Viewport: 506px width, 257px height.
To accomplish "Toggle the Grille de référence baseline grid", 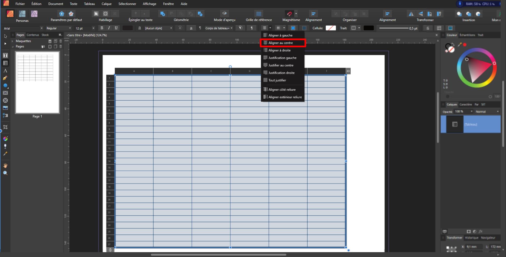I will [x=259, y=14].
